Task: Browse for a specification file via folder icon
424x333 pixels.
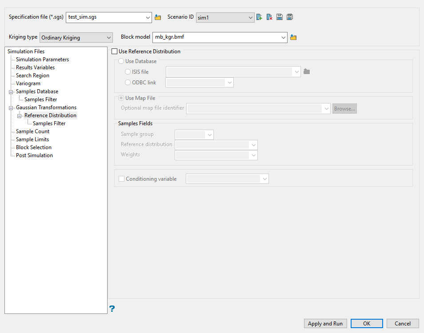Action: tap(158, 17)
